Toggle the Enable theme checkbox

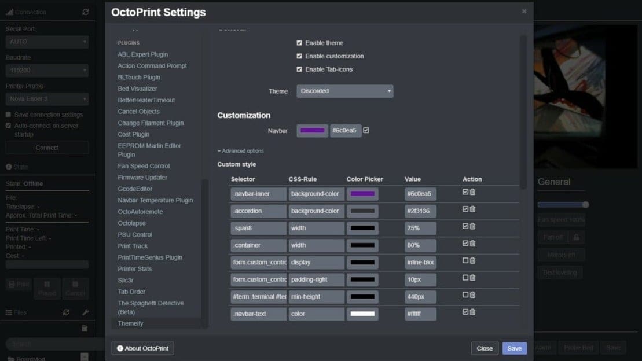(299, 43)
